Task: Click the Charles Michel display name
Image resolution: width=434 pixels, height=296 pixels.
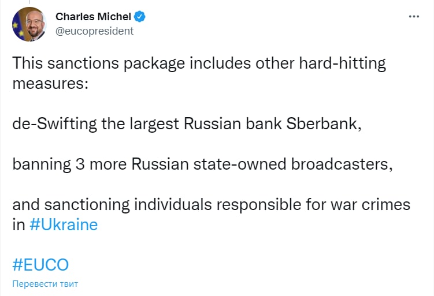Action: tap(94, 16)
